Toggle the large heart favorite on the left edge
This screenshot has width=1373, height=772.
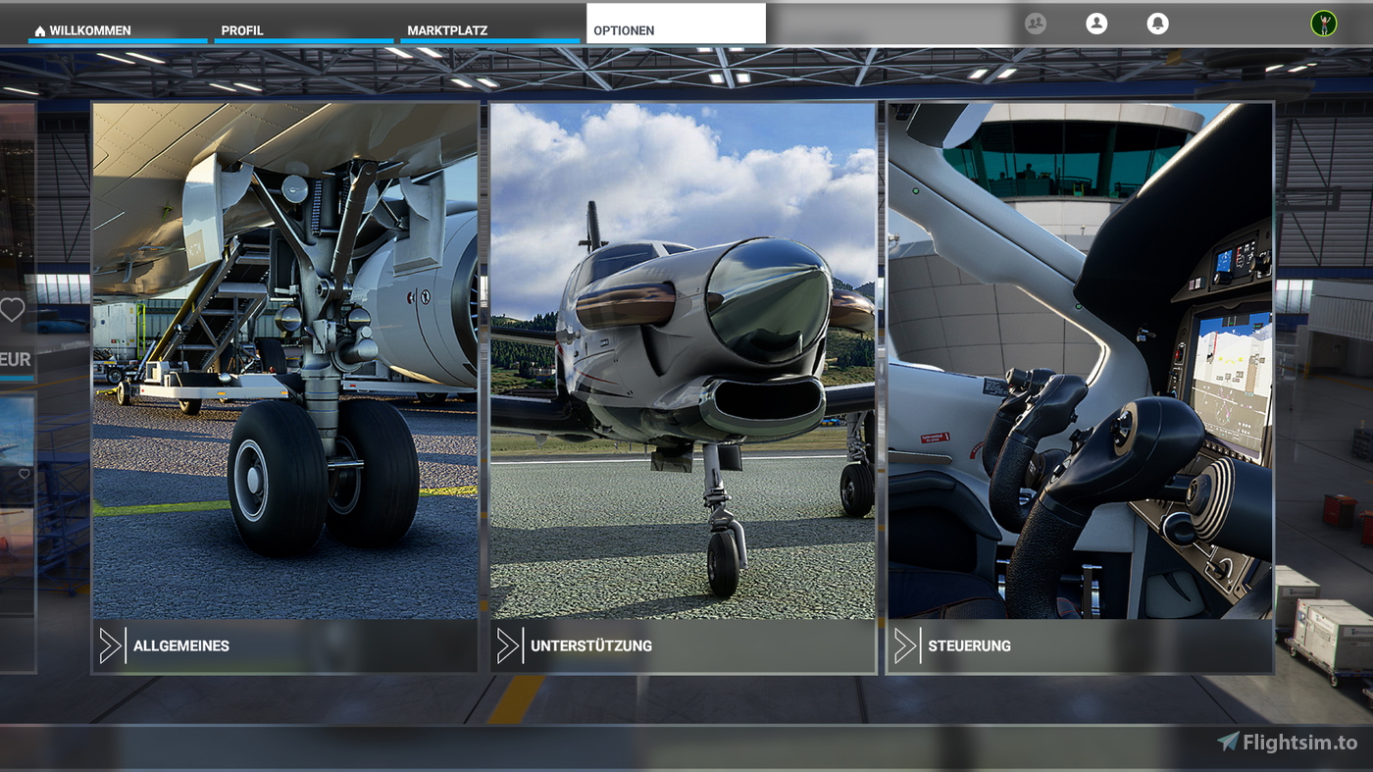[13, 309]
